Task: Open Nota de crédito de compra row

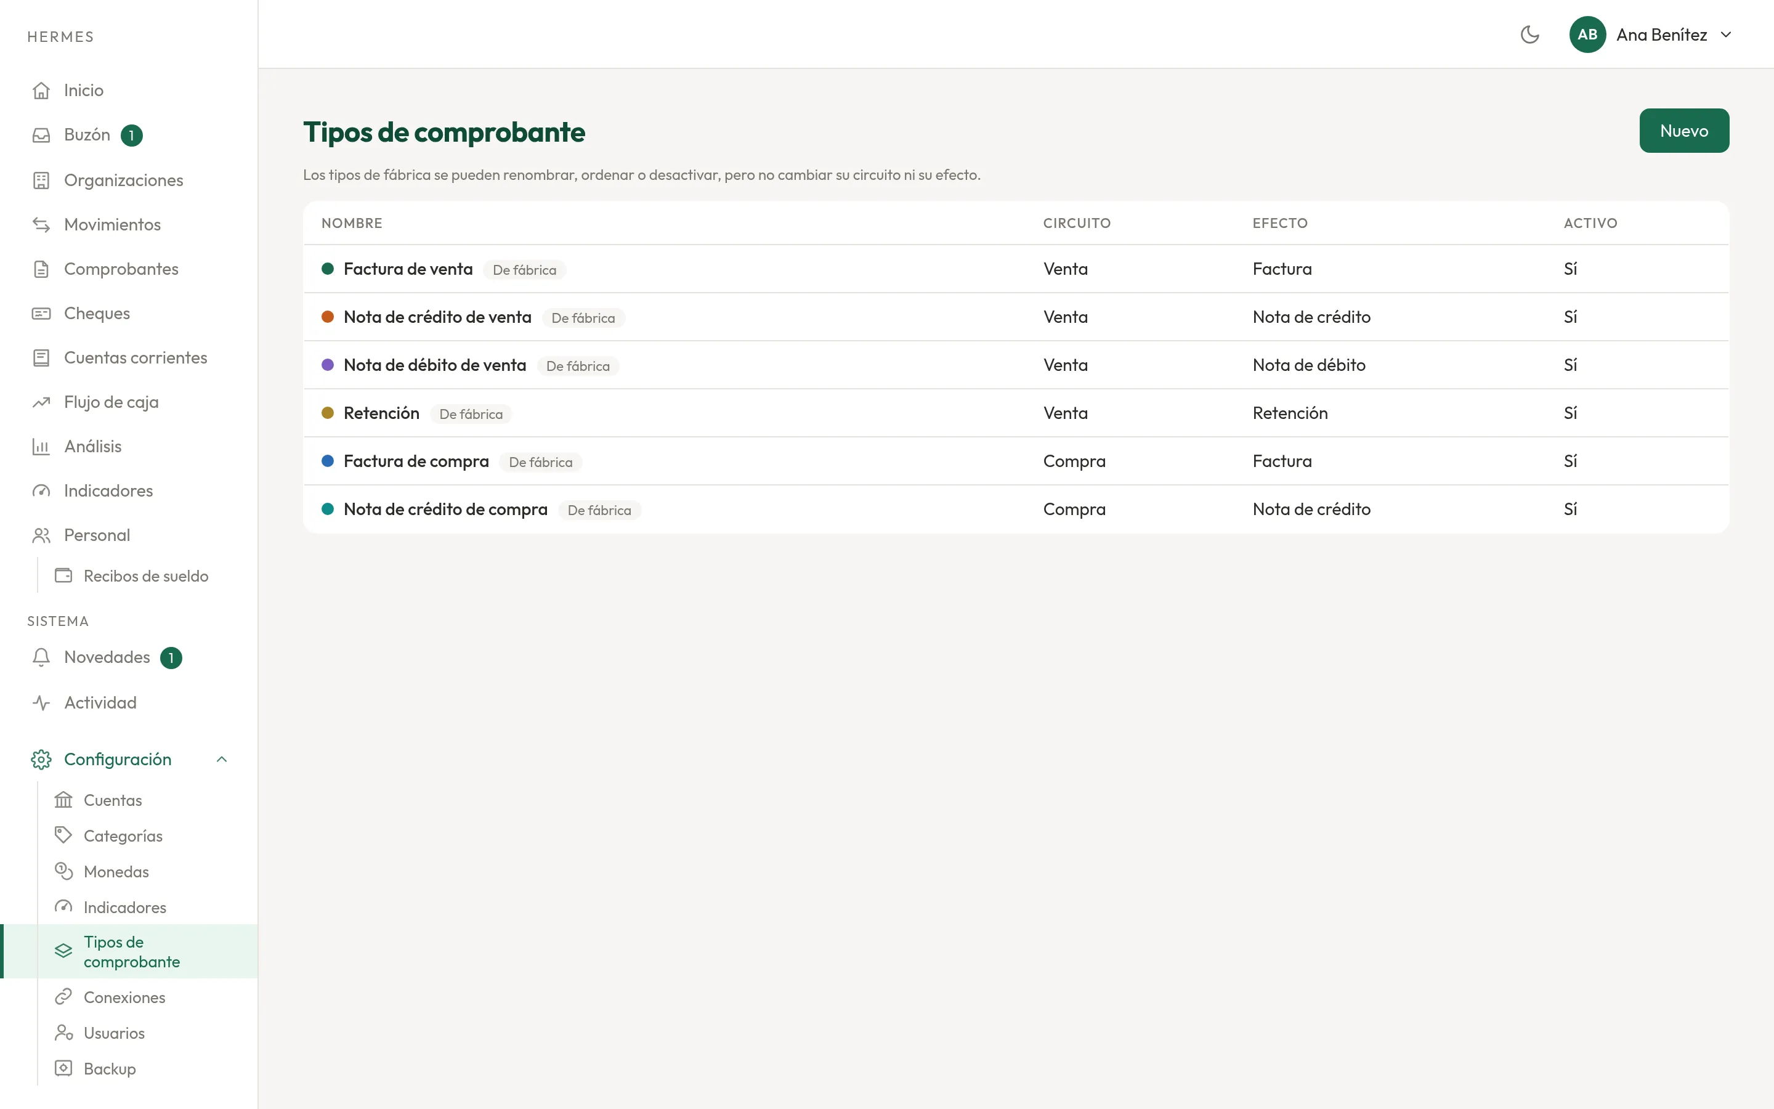Action: coord(1015,509)
